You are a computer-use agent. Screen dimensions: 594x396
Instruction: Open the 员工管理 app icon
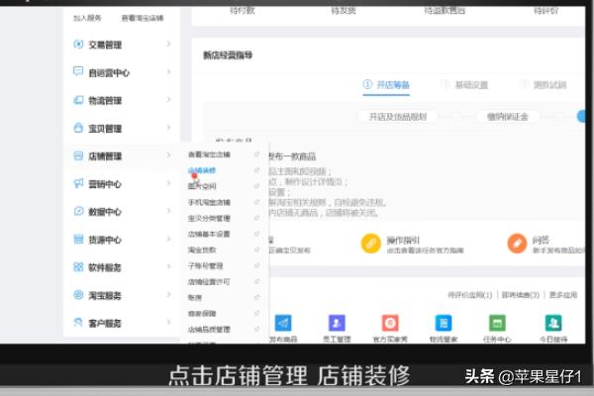[x=337, y=324]
